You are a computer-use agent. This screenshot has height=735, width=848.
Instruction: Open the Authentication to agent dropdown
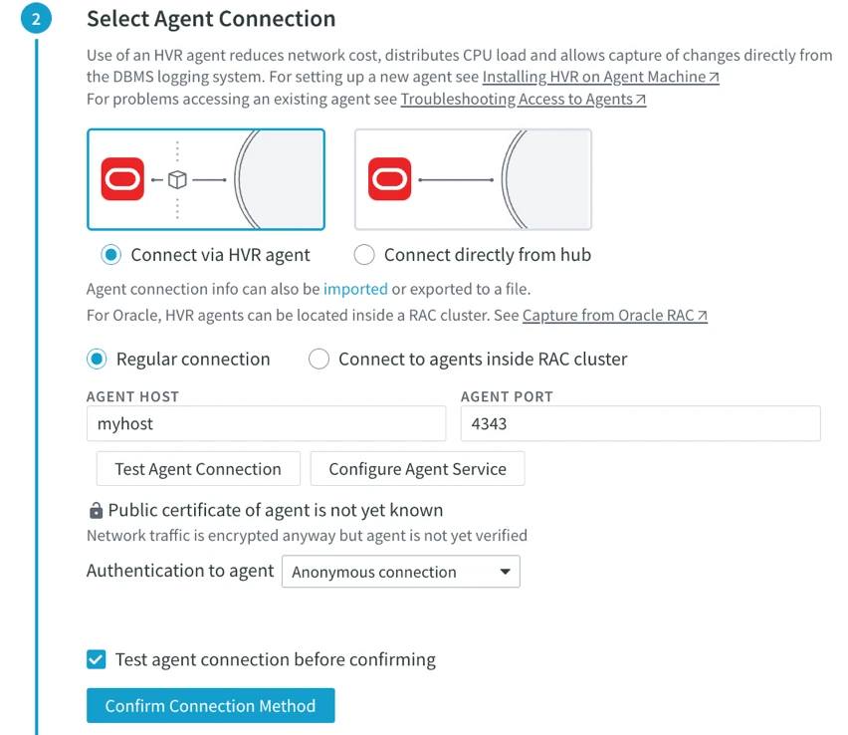(400, 572)
